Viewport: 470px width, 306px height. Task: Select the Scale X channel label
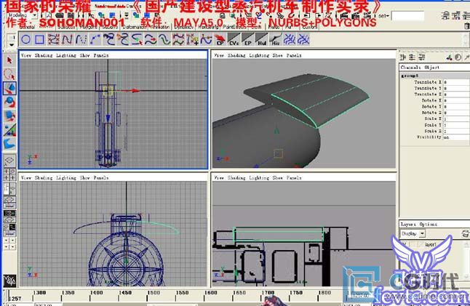click(x=433, y=119)
